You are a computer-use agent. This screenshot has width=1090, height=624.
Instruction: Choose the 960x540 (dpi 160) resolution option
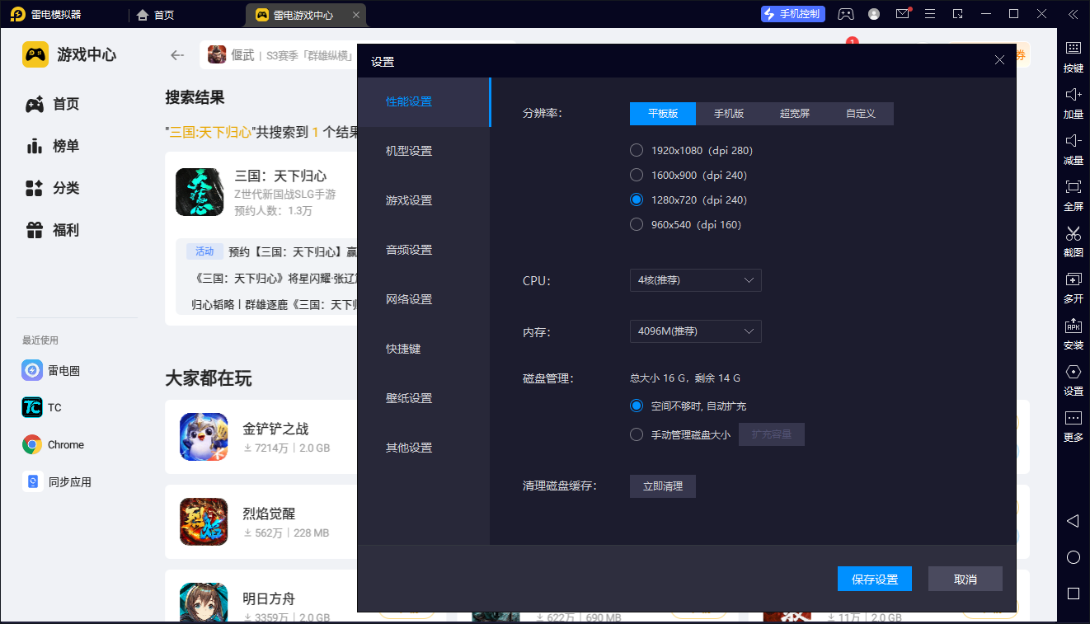(637, 224)
